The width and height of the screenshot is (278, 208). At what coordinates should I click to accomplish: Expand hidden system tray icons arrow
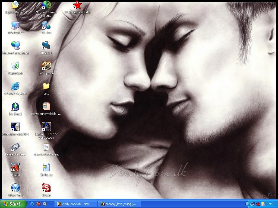pyautogui.click(x=248, y=204)
